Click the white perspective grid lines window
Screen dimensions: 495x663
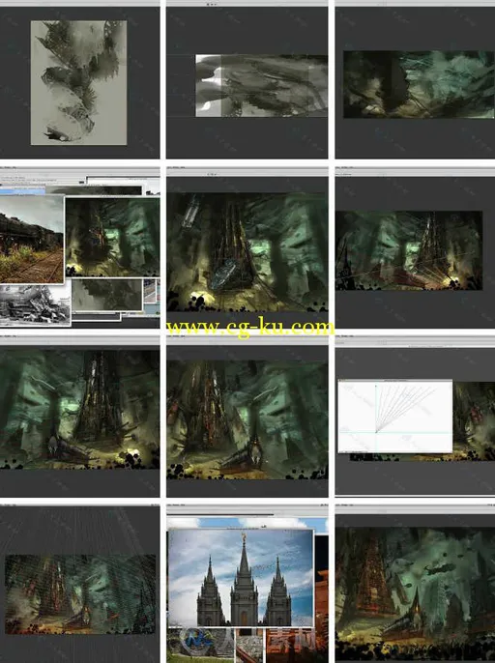click(x=394, y=416)
